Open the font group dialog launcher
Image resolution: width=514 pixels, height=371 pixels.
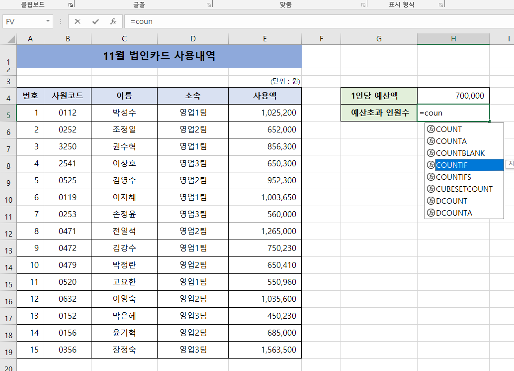coord(209,4)
